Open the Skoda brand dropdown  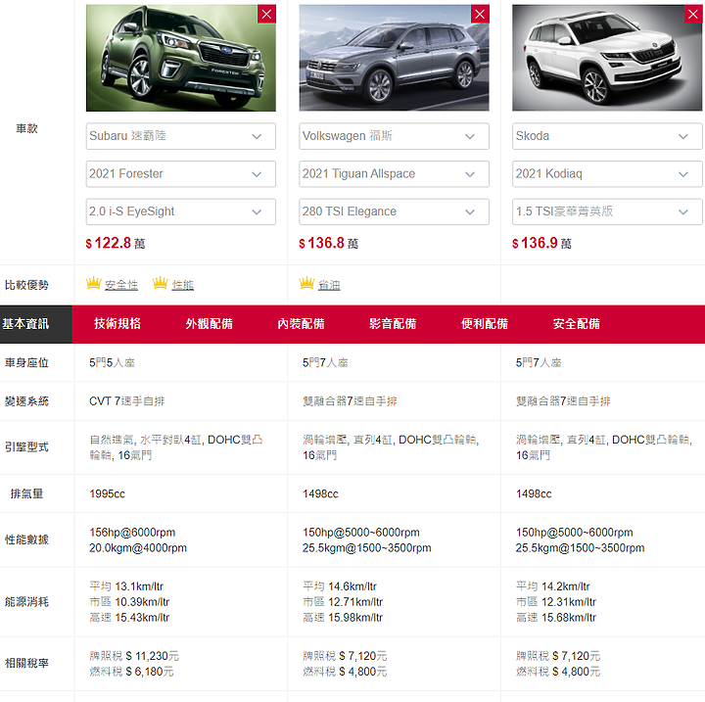coord(607,136)
